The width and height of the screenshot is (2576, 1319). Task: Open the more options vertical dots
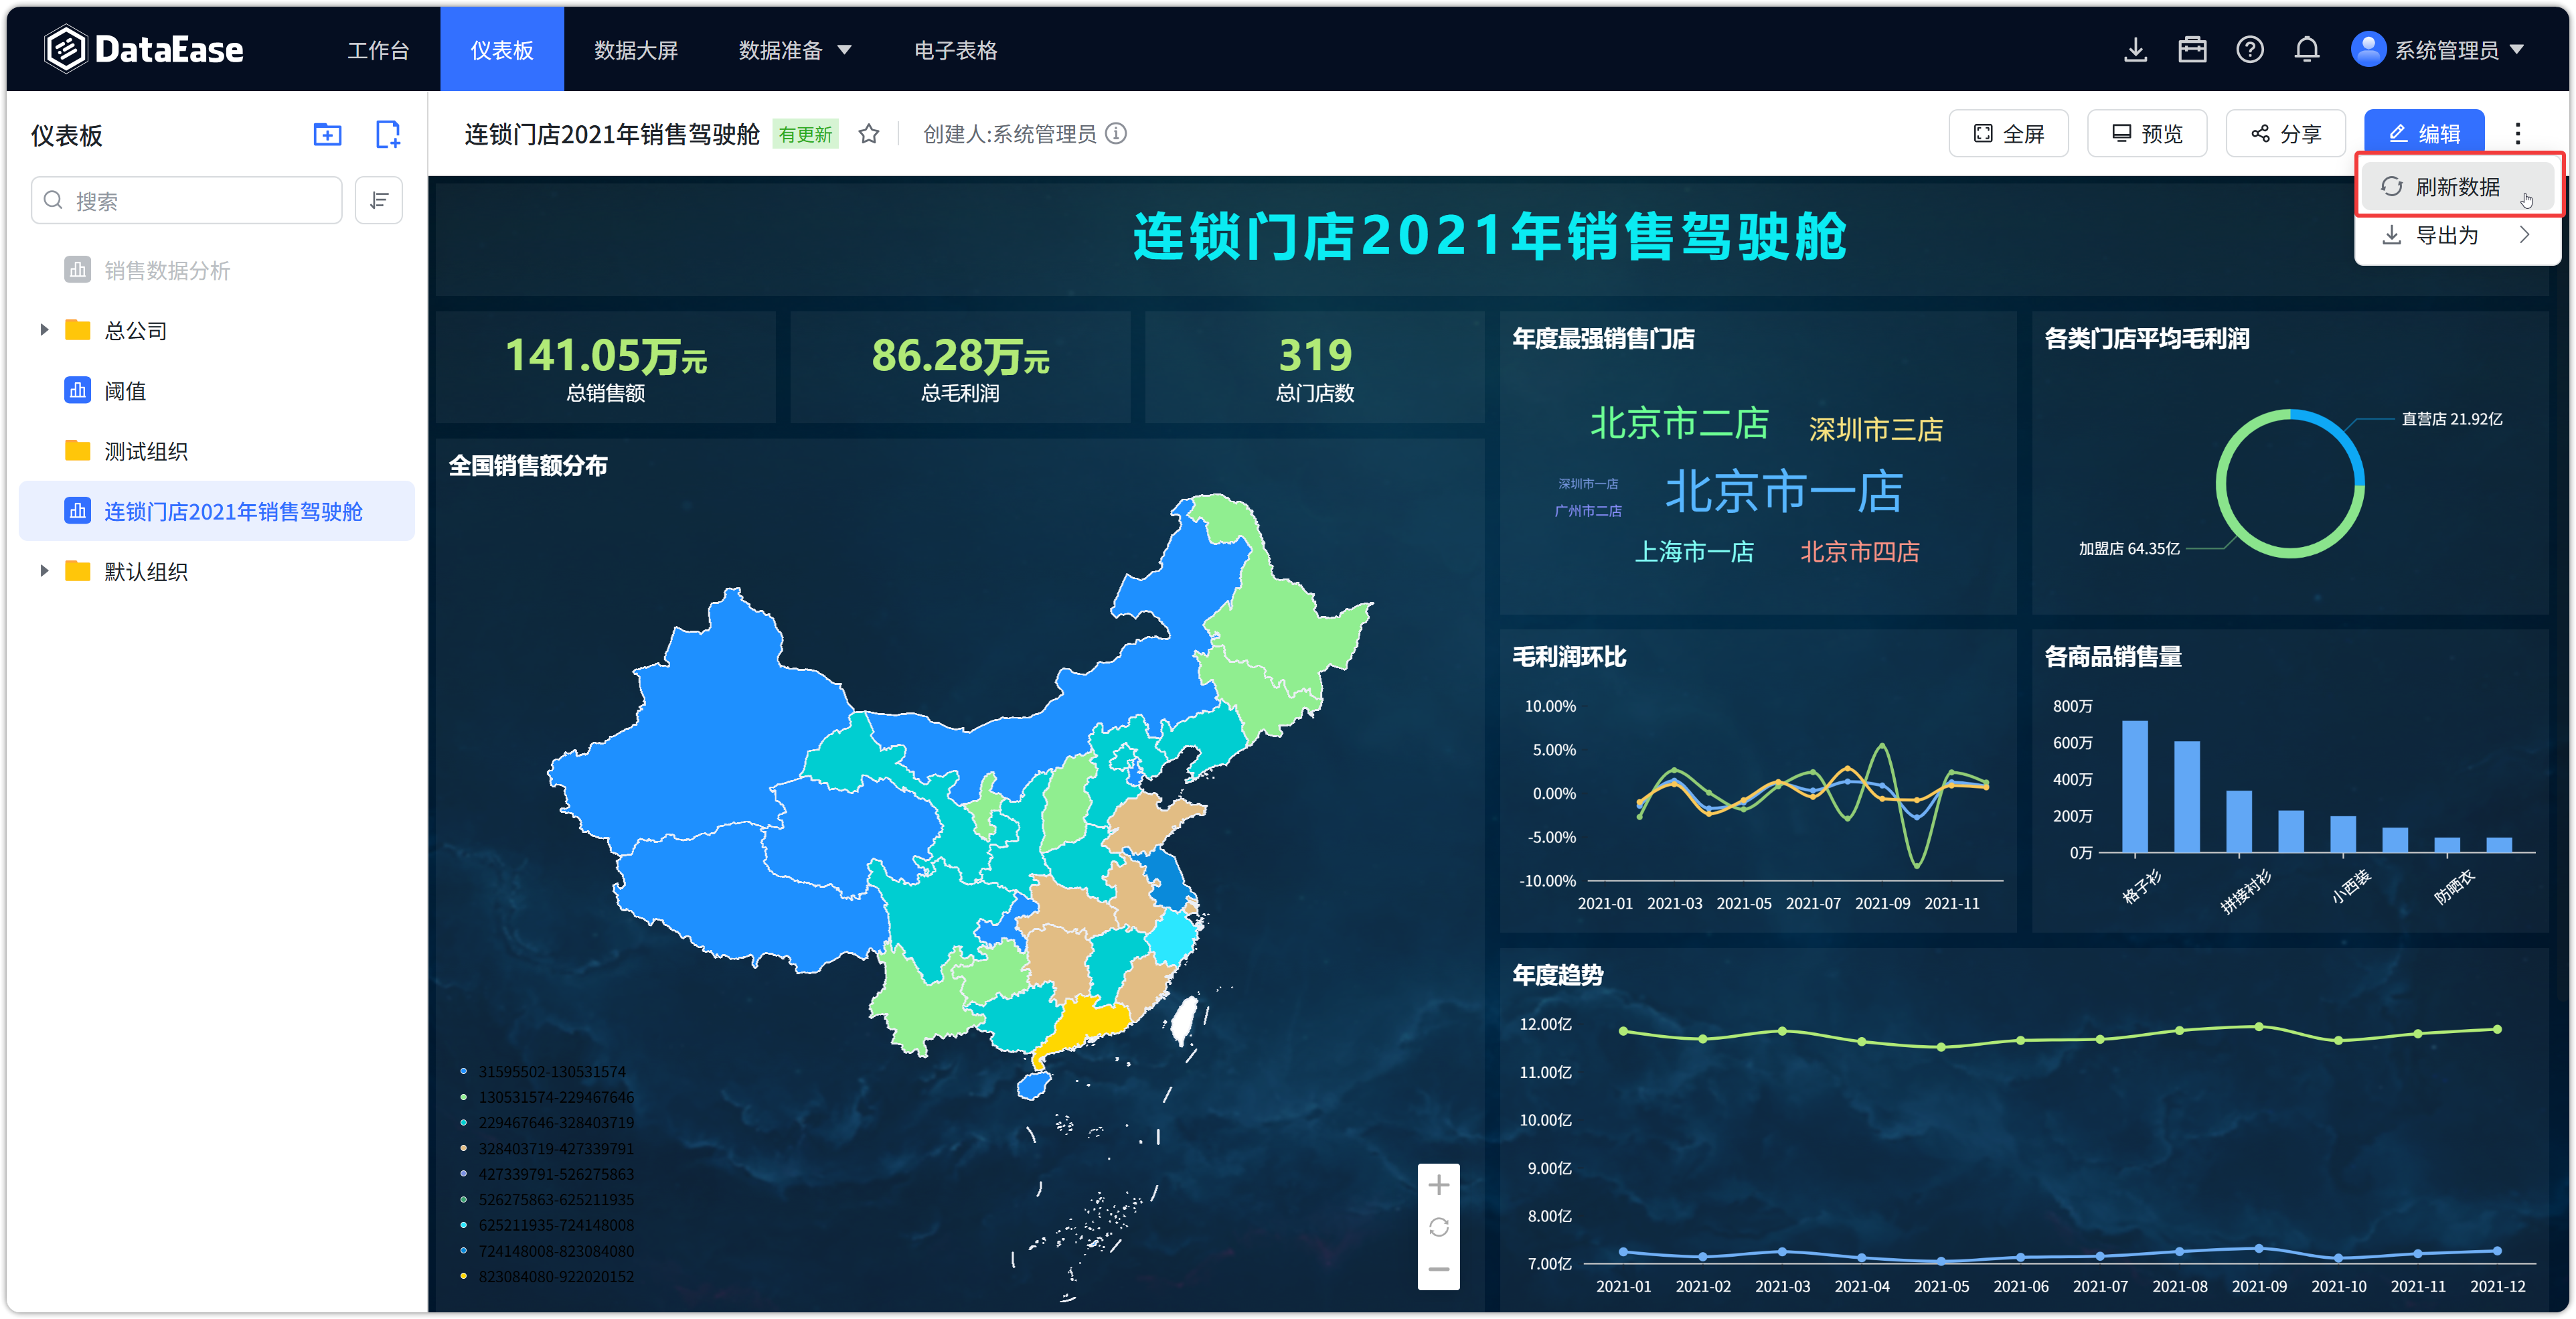[2518, 134]
